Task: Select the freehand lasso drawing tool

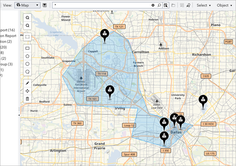Action: point(27,72)
